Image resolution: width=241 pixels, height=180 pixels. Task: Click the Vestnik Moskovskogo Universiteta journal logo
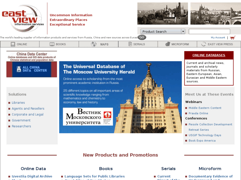(88, 117)
